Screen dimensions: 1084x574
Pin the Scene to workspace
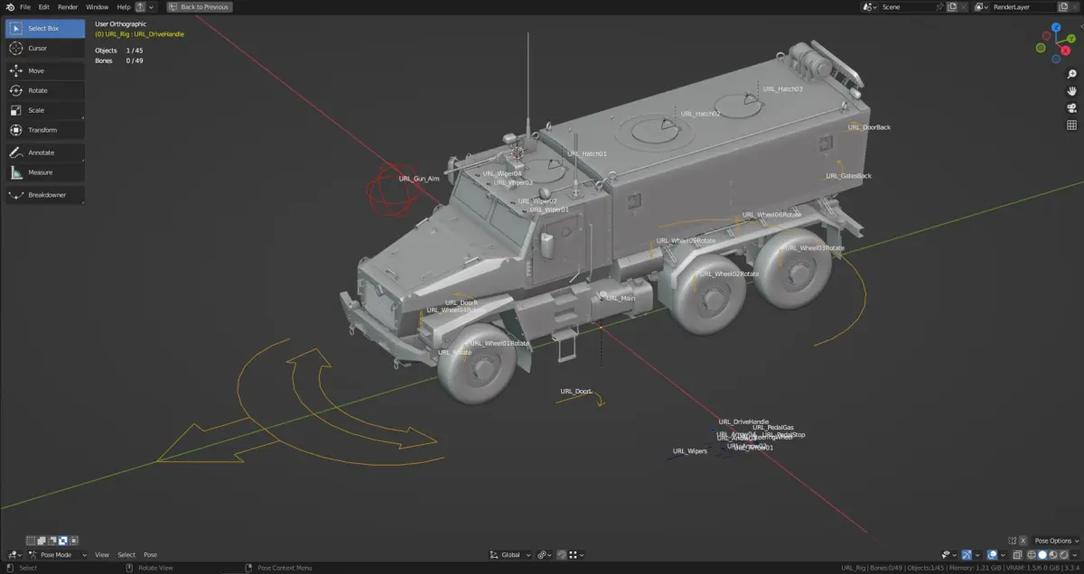pyautogui.click(x=940, y=6)
